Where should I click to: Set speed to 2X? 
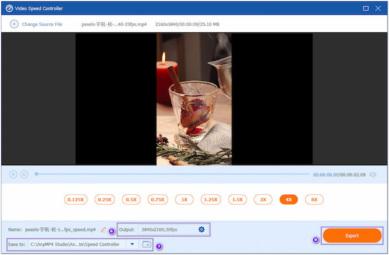[x=263, y=199]
